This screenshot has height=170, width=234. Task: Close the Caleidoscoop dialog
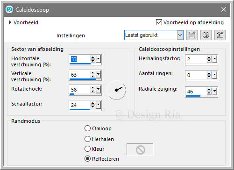pyautogui.click(x=224, y=9)
